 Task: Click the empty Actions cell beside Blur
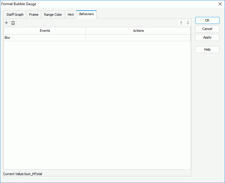138,38
